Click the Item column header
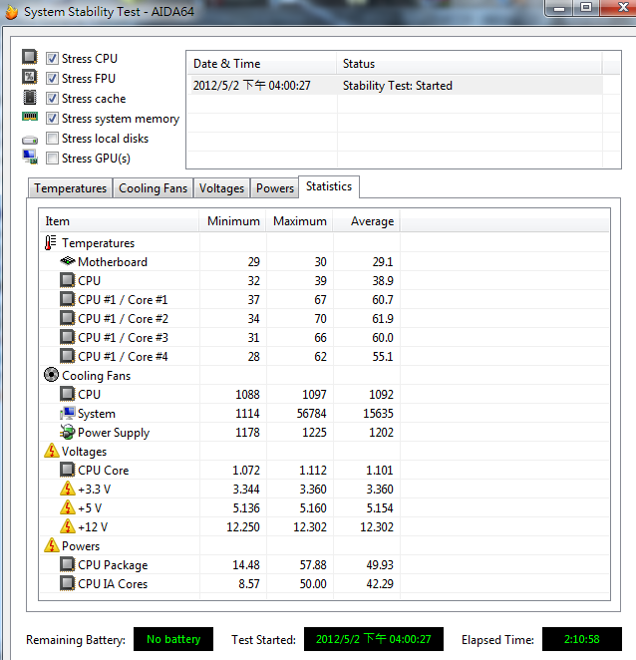Image resolution: width=636 pixels, height=660 pixels. tap(119, 221)
